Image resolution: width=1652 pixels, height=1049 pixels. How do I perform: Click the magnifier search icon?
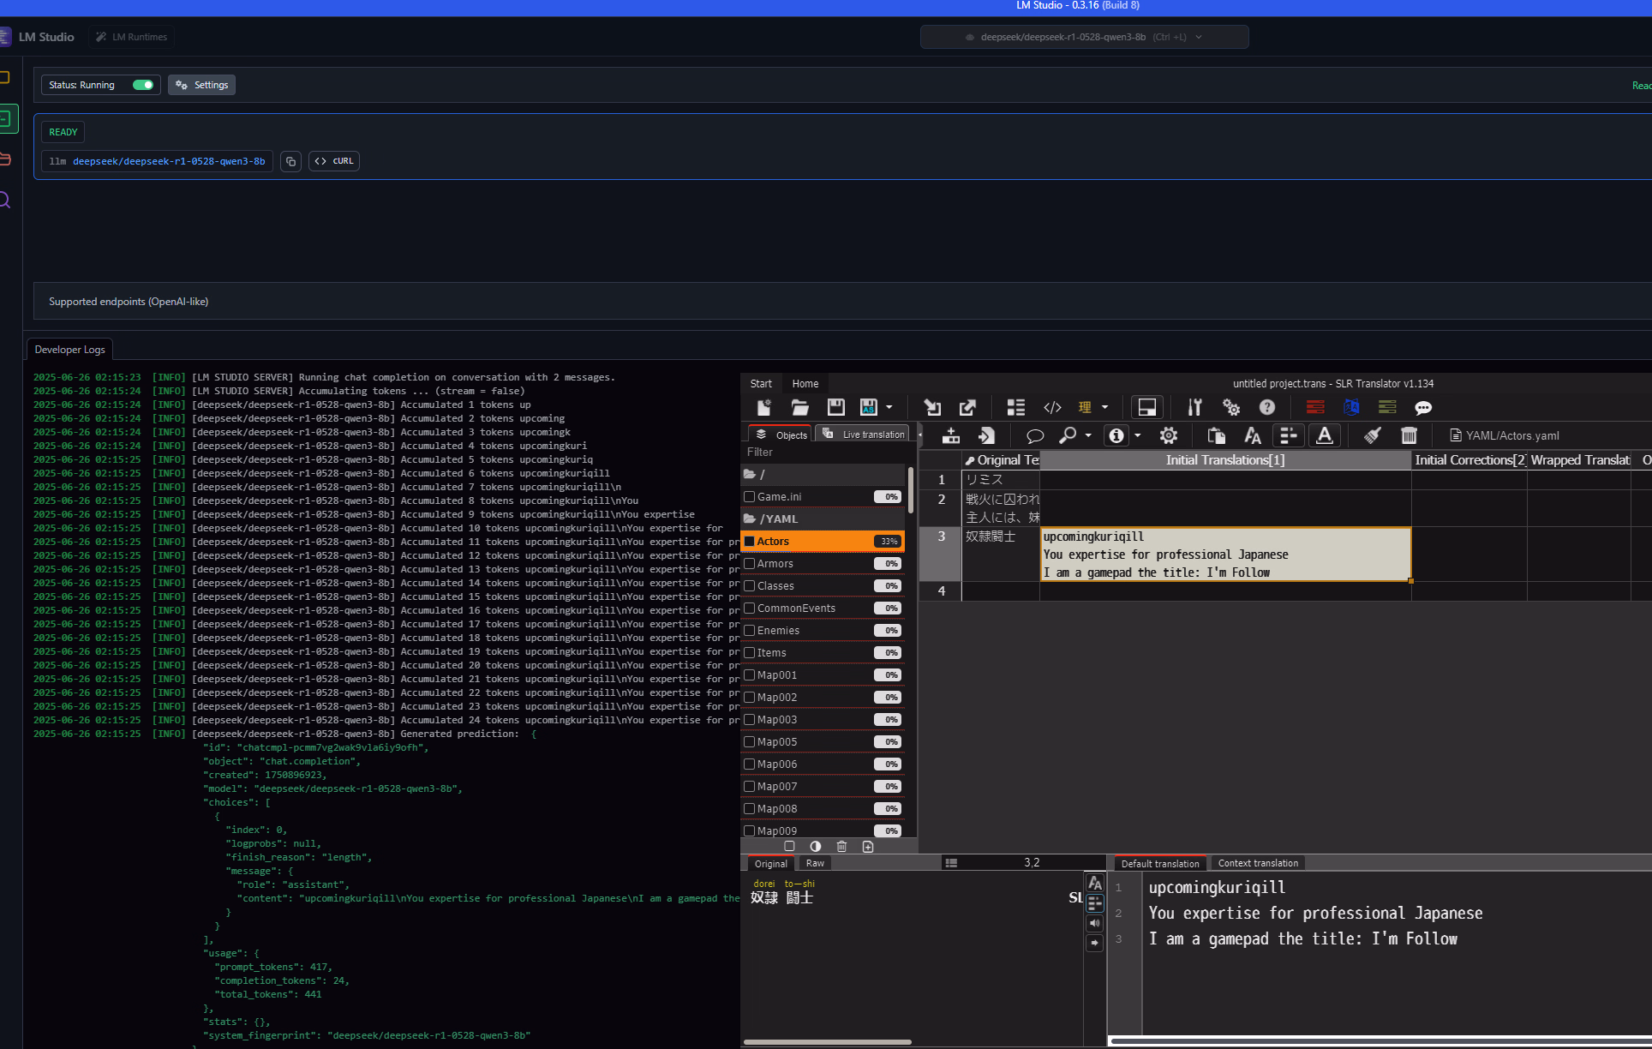pyautogui.click(x=1068, y=435)
